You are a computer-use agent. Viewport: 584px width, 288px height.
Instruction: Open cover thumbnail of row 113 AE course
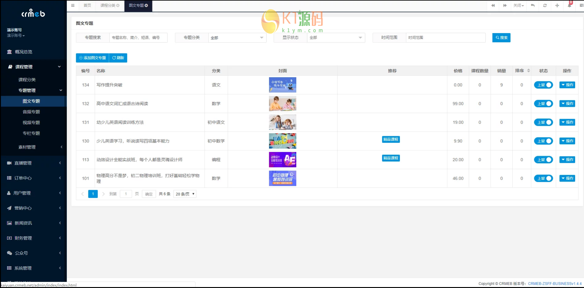coord(282,160)
